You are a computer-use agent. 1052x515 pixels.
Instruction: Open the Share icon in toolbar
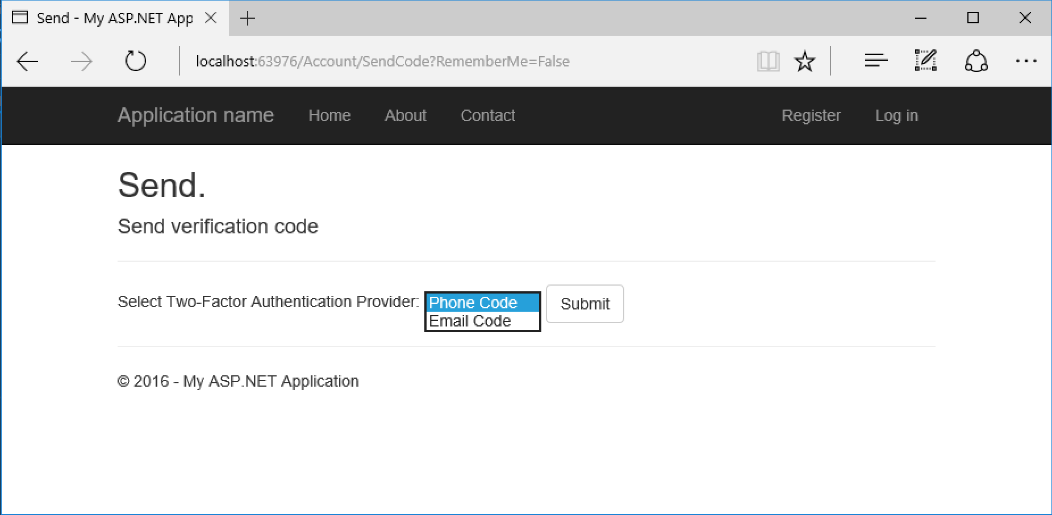[x=976, y=61]
